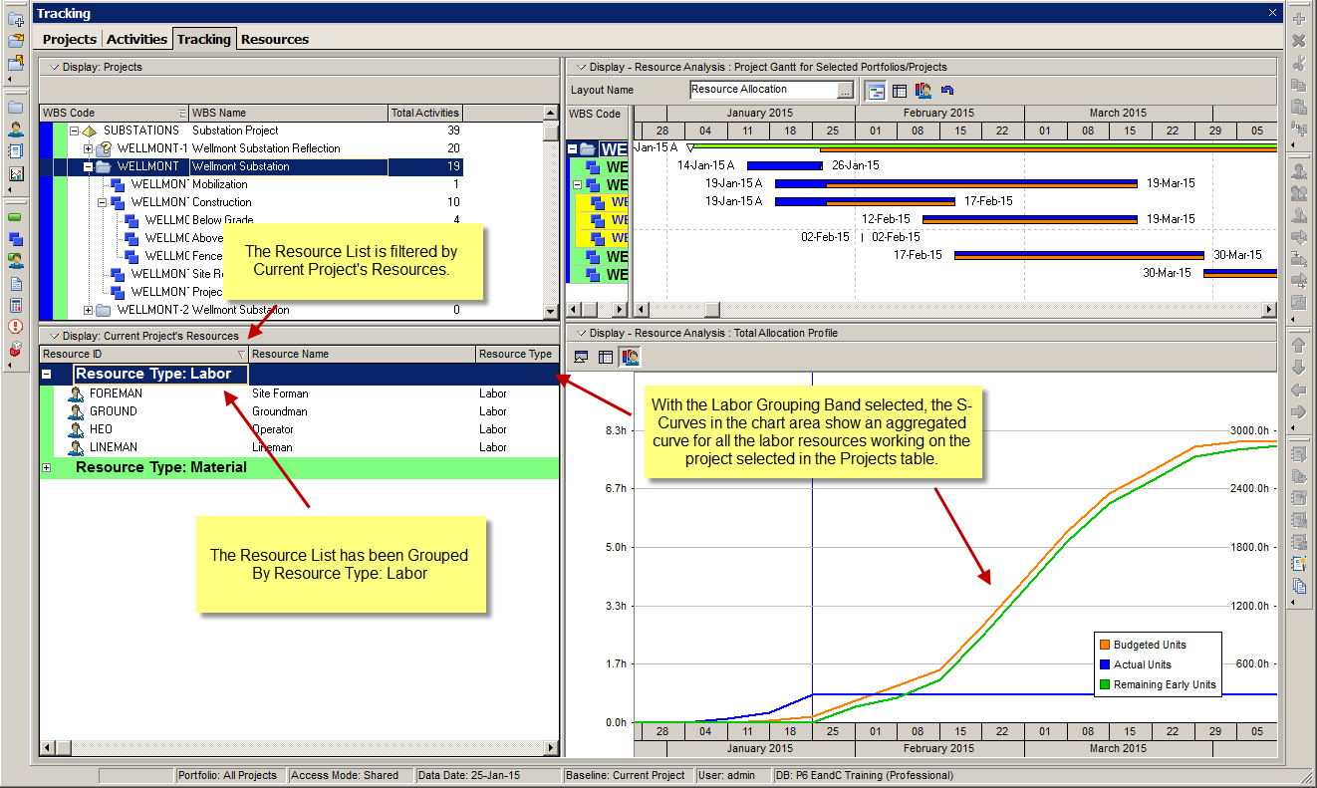Screen dimensions: 1317x788
Task: Open the WBS icon in left sidebar
Action: tap(16, 238)
